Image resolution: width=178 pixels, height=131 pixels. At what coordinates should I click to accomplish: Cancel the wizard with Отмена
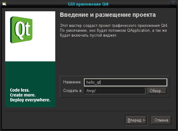(161, 120)
